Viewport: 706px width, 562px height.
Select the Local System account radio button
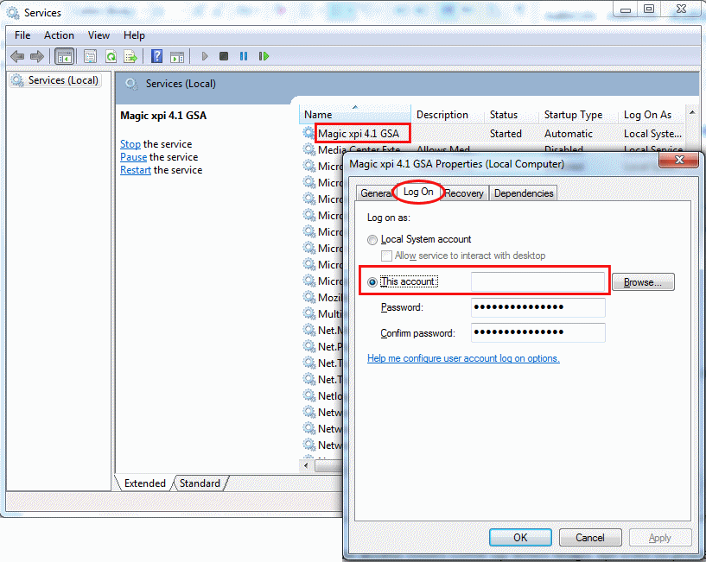pos(372,240)
